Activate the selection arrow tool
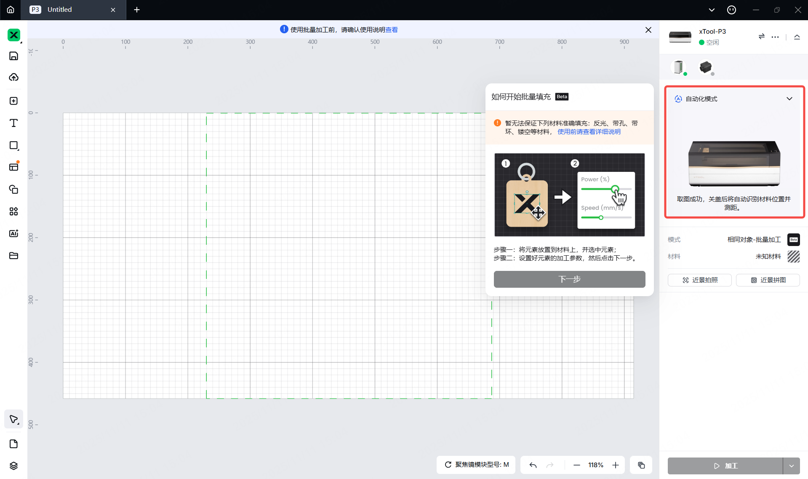This screenshot has width=808, height=479. tap(13, 418)
